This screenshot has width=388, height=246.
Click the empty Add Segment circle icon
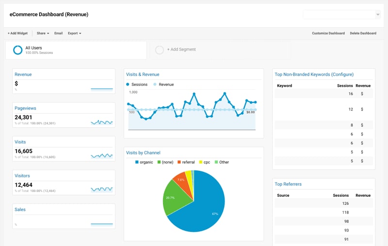point(160,50)
